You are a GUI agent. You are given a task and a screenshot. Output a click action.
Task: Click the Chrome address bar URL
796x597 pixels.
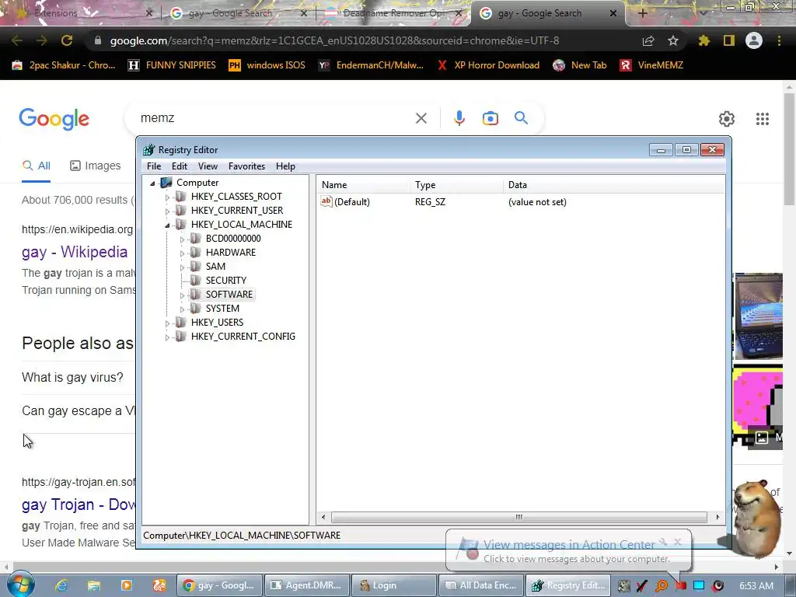pos(334,40)
